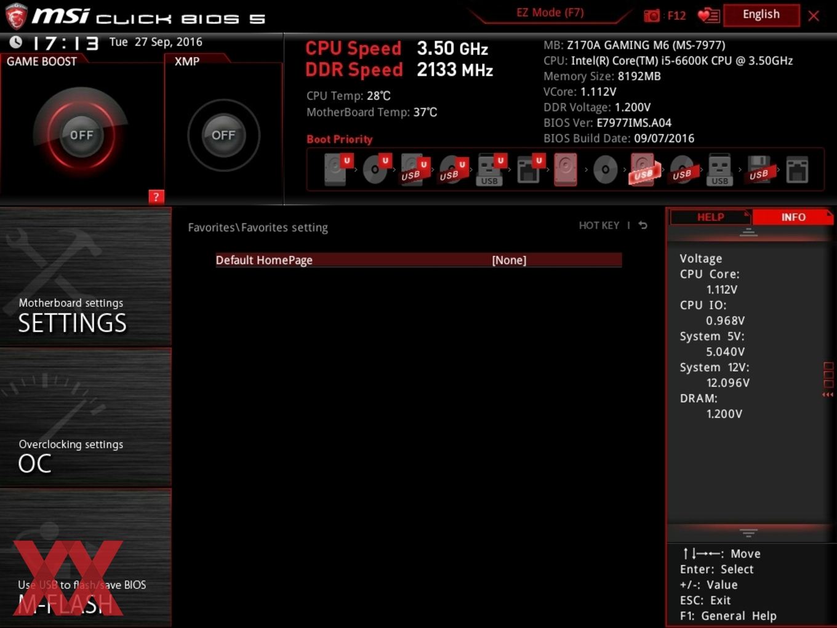Select the highlighted legacy hard disk boot icon

pos(566,169)
